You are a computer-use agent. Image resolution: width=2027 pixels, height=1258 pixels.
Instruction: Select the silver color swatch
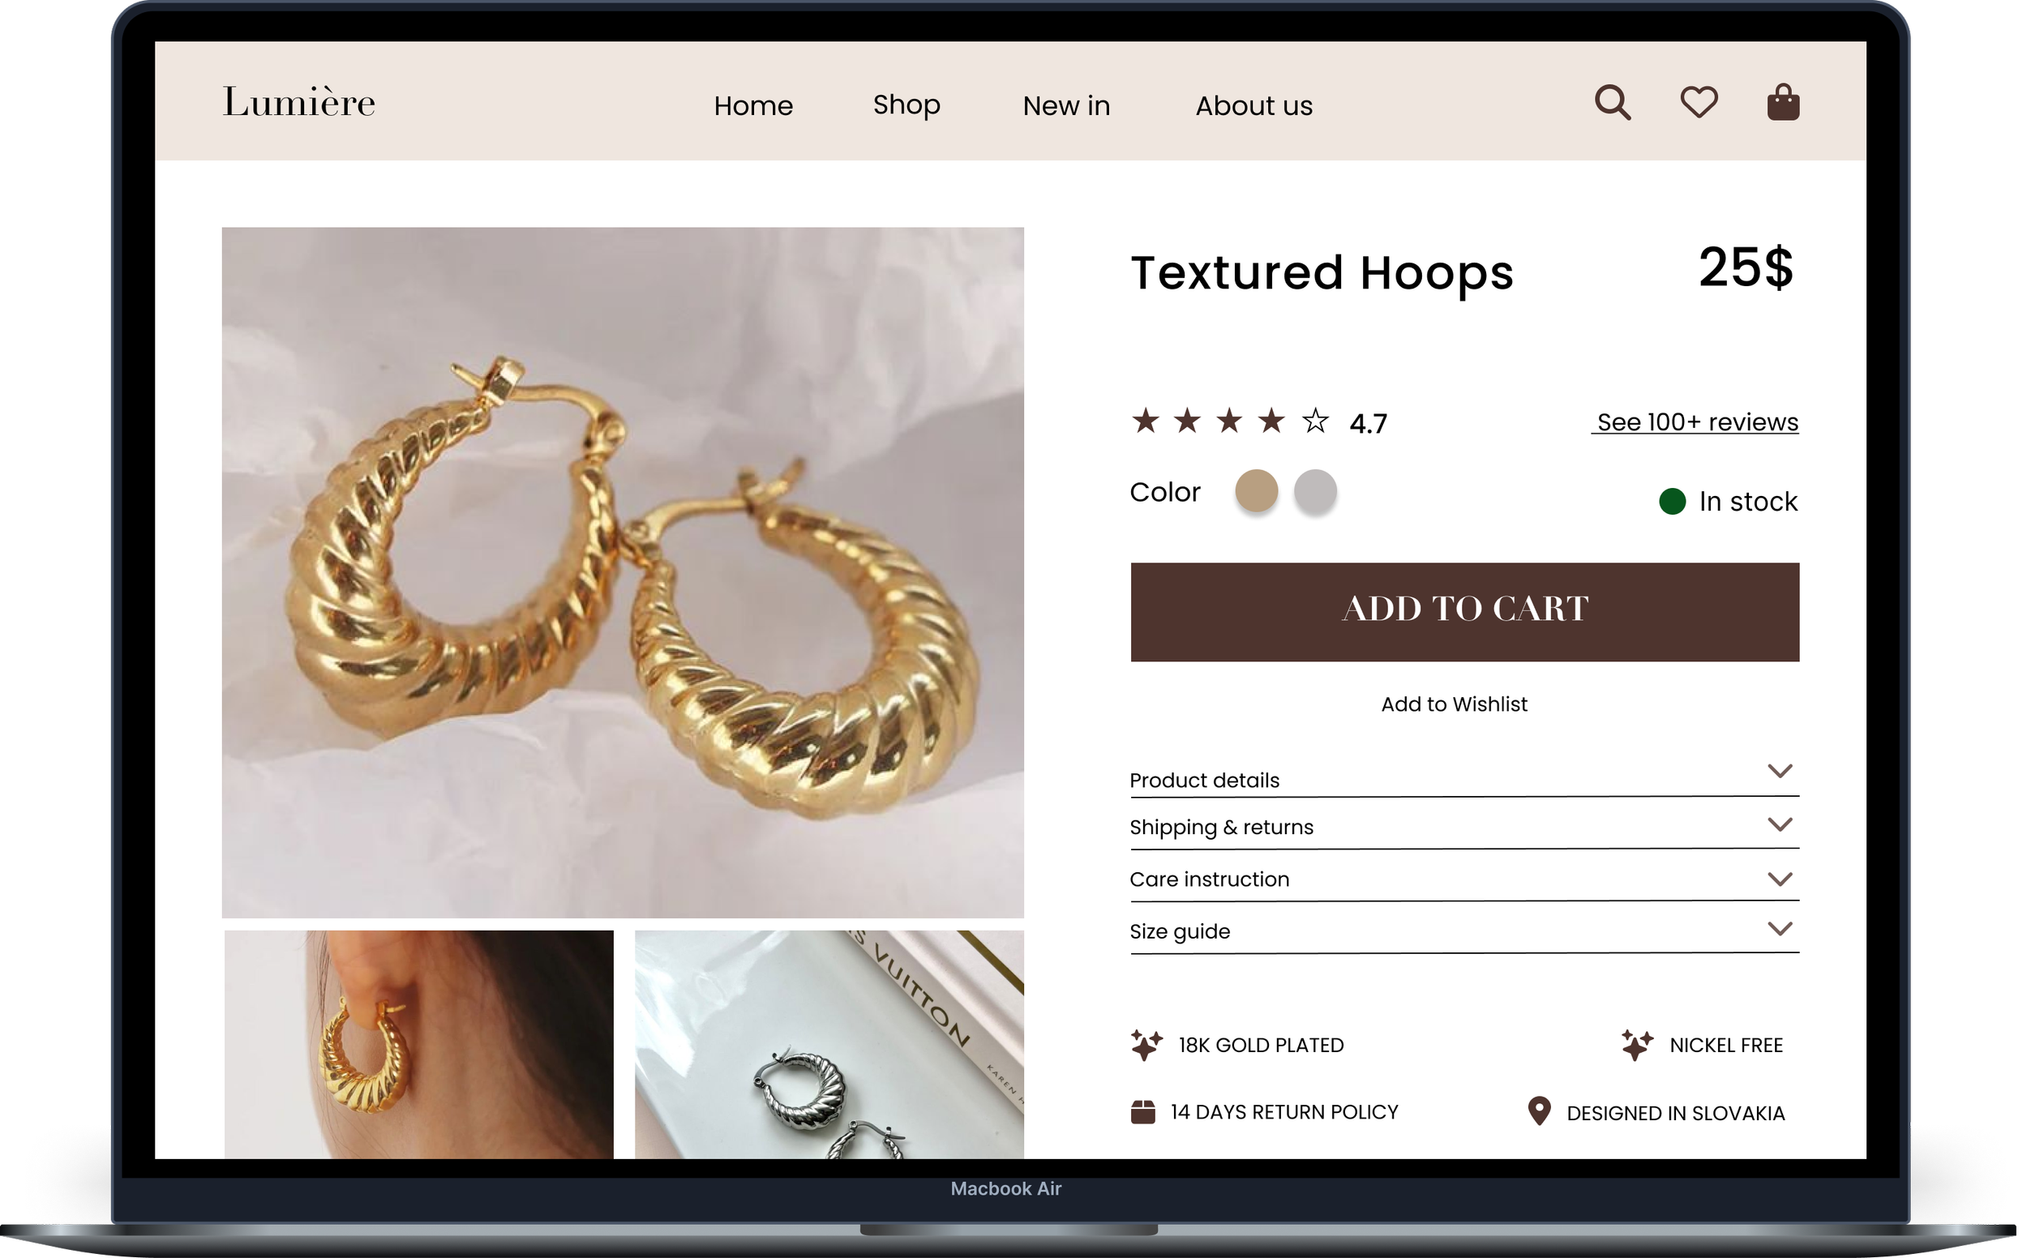1315,491
